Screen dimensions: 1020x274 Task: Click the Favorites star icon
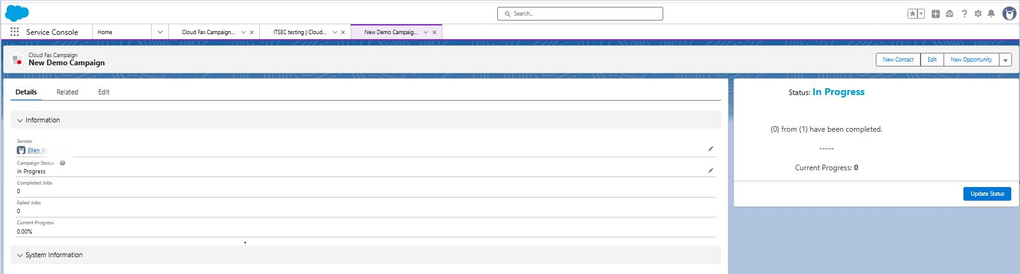pos(912,14)
